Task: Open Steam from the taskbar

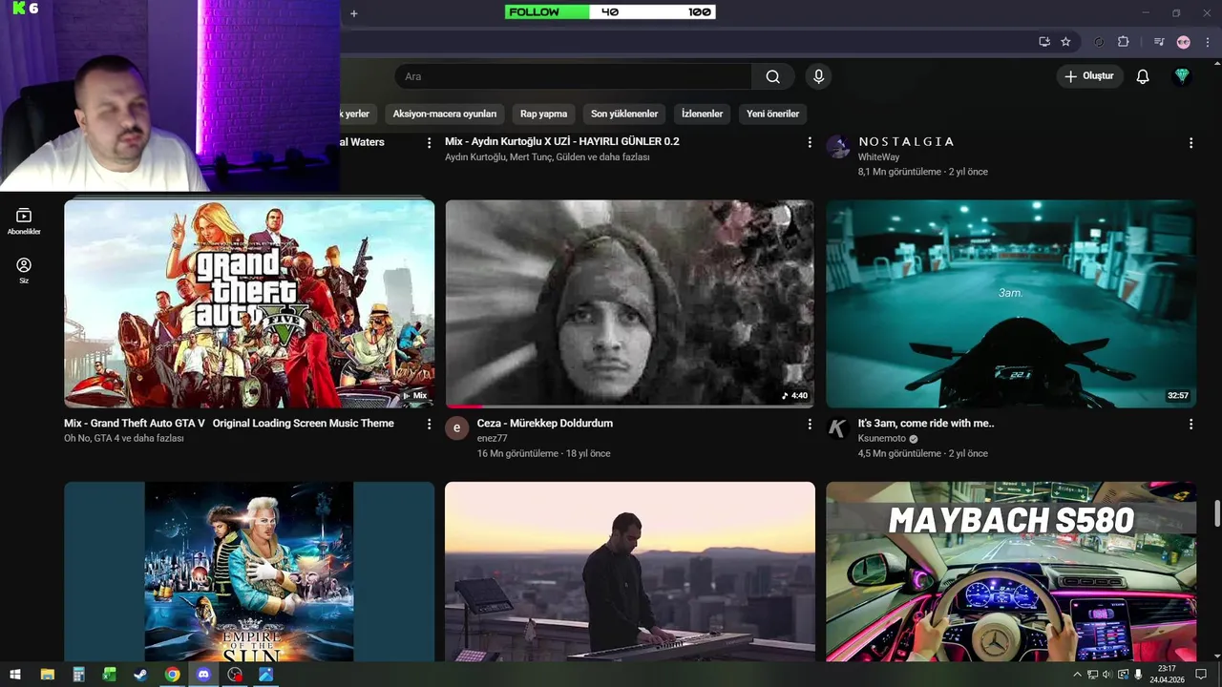Action: 140,675
